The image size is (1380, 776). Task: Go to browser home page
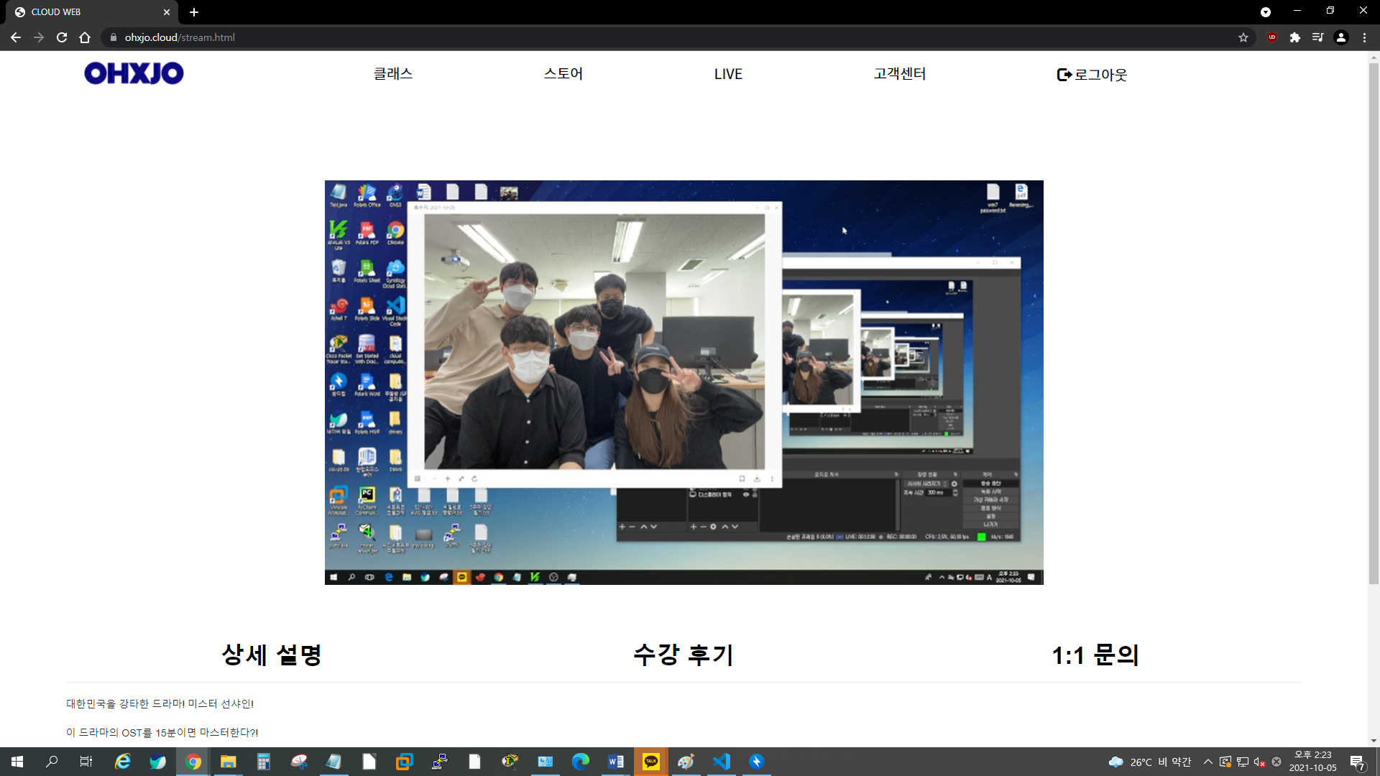[x=85, y=37]
